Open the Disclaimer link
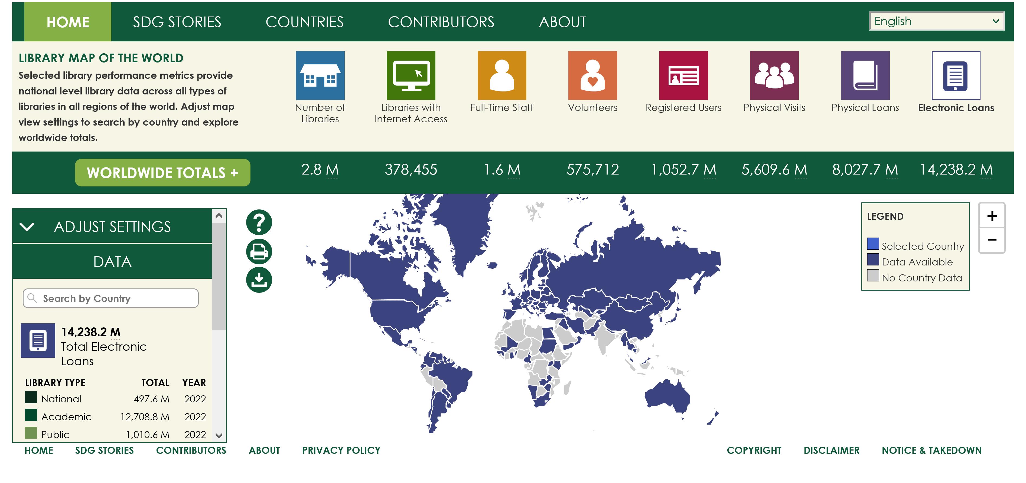Image resolution: width=1026 pixels, height=483 pixels. pyautogui.click(x=831, y=450)
